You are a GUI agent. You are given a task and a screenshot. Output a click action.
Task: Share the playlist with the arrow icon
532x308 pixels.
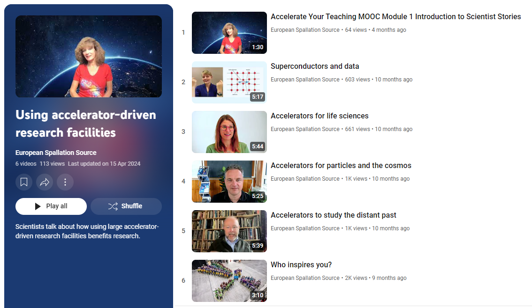pos(45,182)
